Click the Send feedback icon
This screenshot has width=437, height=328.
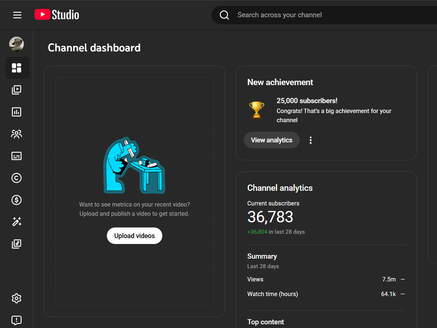17,320
